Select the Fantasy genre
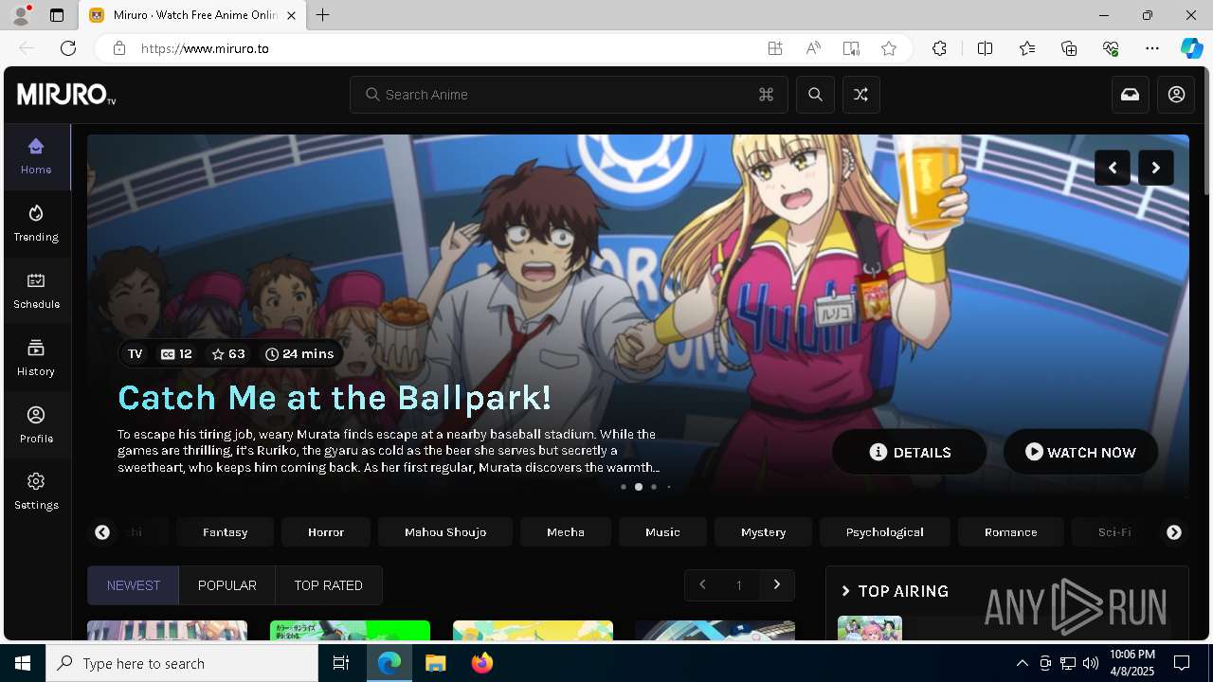 (226, 532)
